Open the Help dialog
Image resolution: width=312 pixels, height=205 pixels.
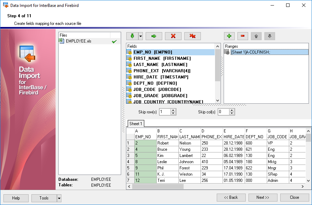click(x=16, y=198)
